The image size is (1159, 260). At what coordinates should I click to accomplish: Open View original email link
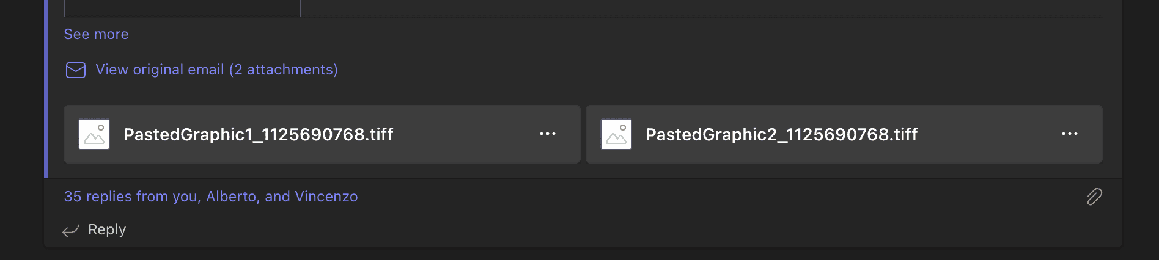click(x=160, y=70)
